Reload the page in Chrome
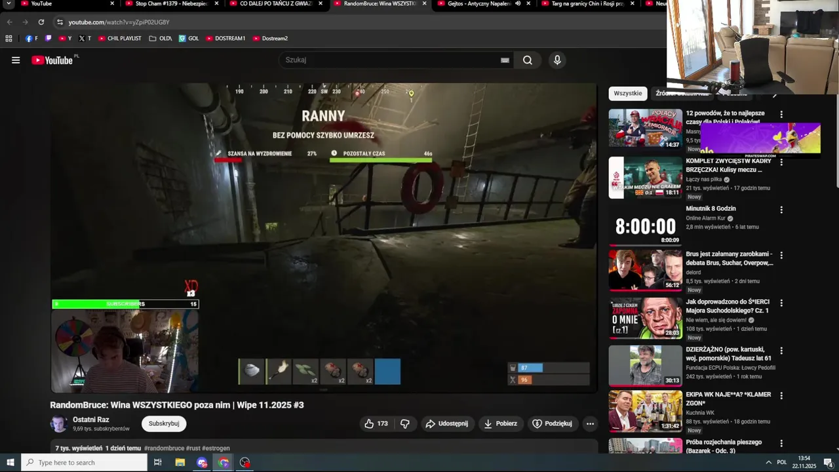This screenshot has height=472, width=839. tap(41, 22)
